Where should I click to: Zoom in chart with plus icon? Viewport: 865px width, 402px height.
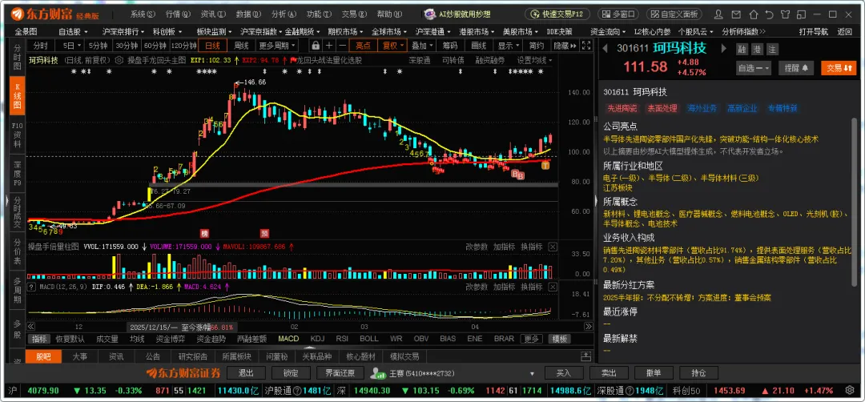pos(329,45)
